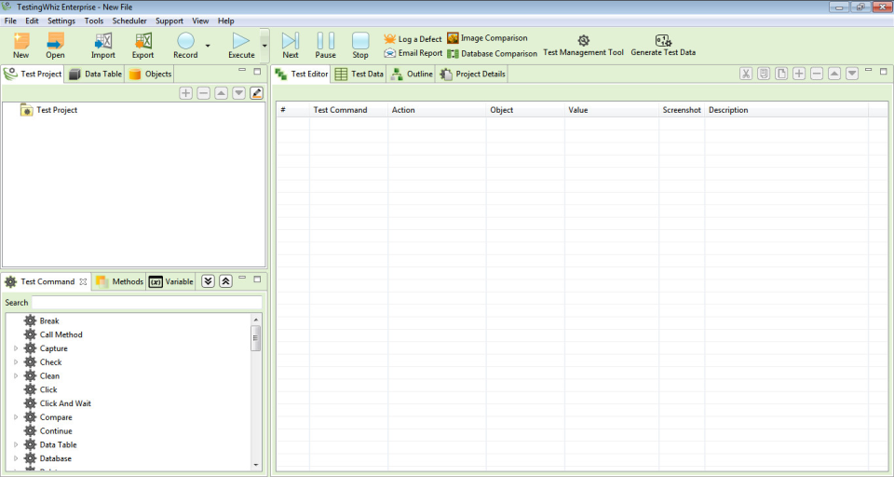Open the Support menu

(169, 20)
